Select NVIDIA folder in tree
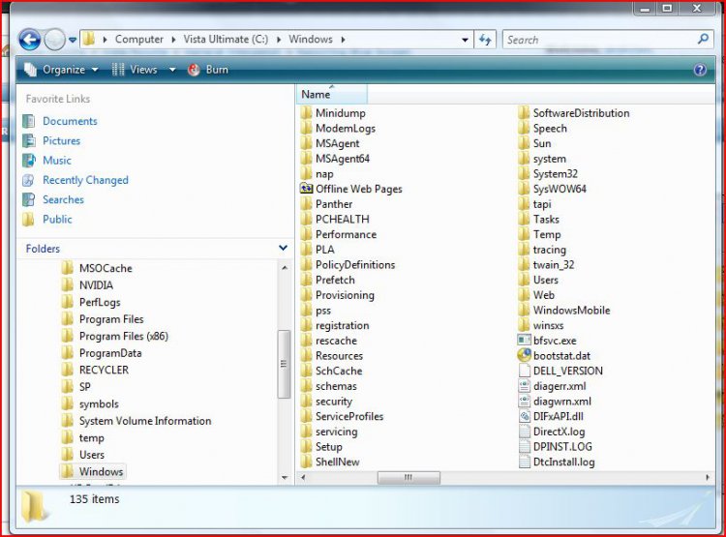Viewport: 726px width, 537px height. (x=96, y=285)
